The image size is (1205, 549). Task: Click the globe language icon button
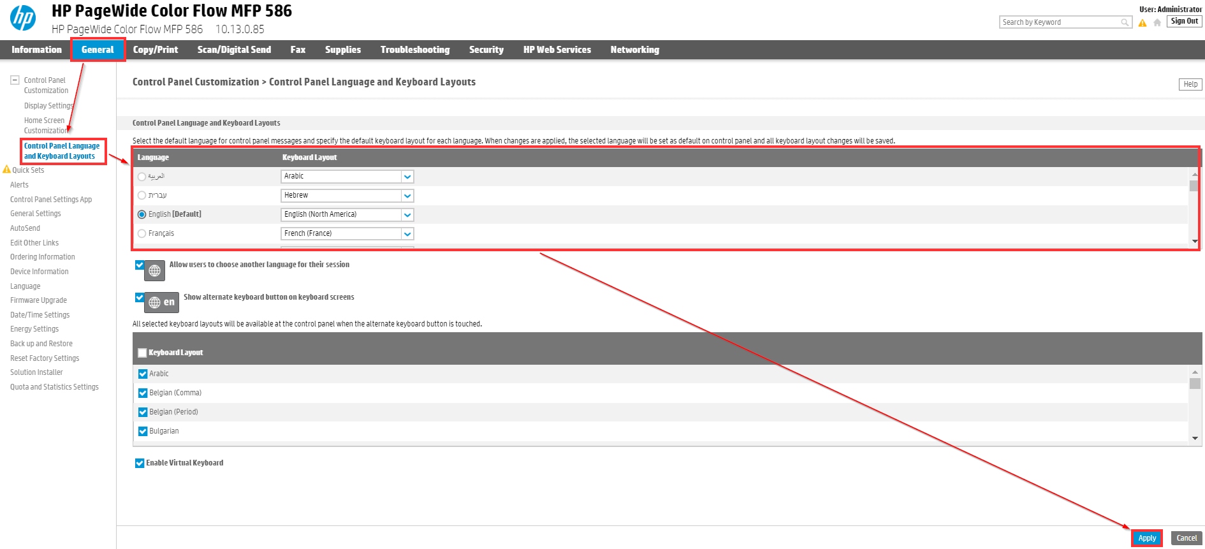[154, 271]
